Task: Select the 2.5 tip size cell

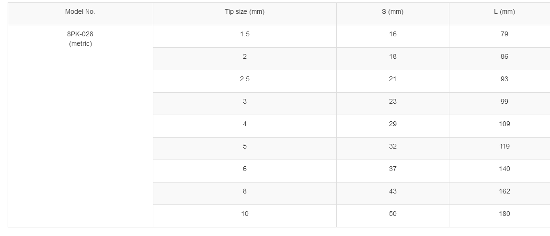Action: point(244,79)
